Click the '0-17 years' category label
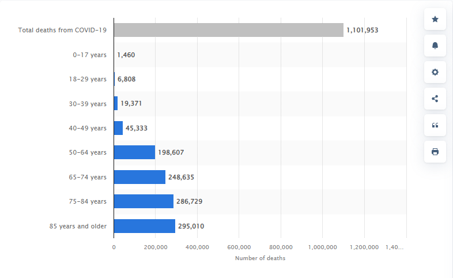The width and height of the screenshot is (453, 278). (89, 55)
